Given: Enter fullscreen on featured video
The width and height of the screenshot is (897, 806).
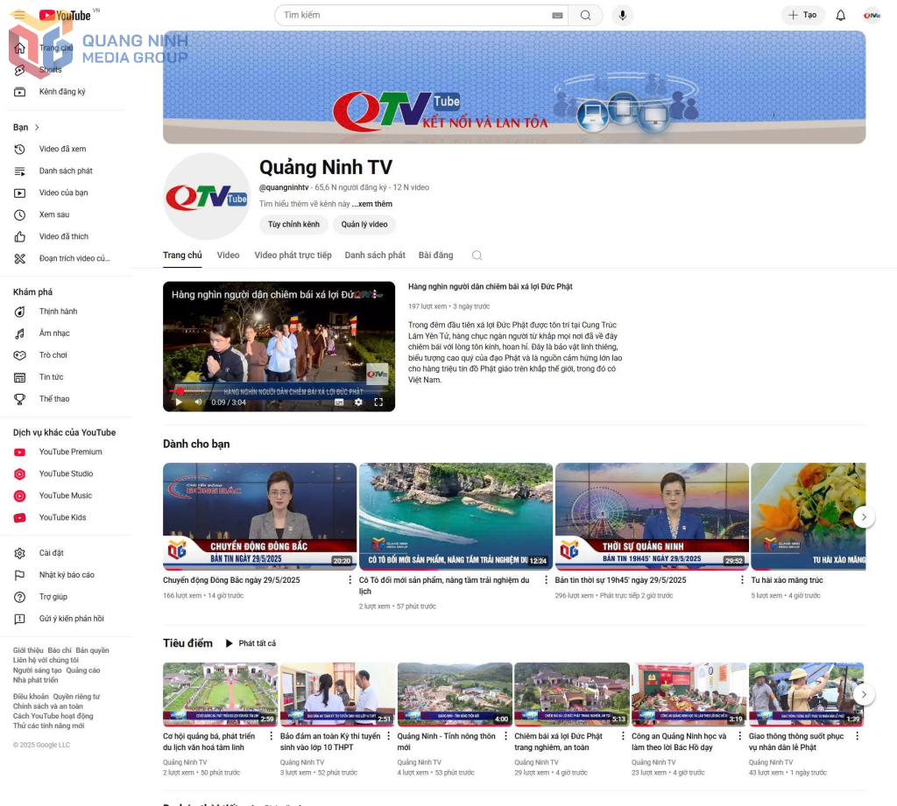Looking at the screenshot, I should [378, 403].
